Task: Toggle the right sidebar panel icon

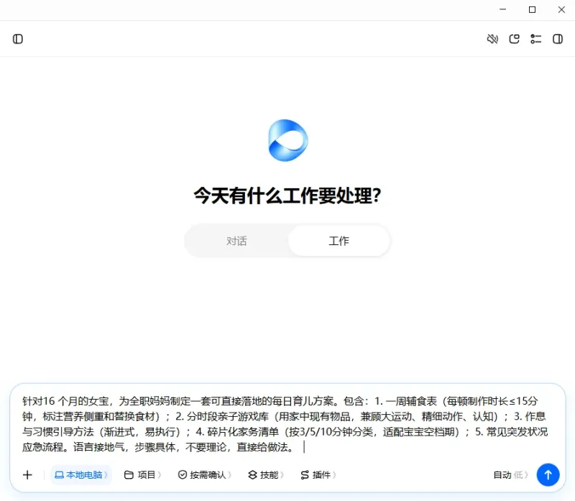Action: tap(558, 39)
